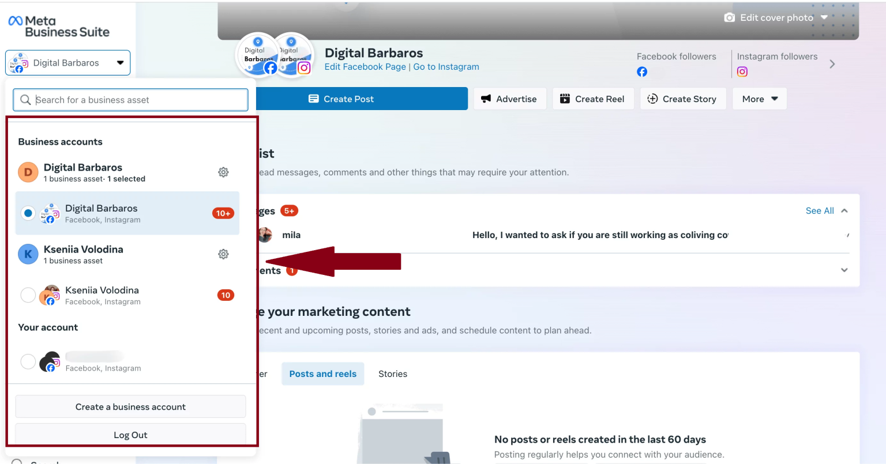
Task: Select the radio button under Your account
Action: coord(28,361)
